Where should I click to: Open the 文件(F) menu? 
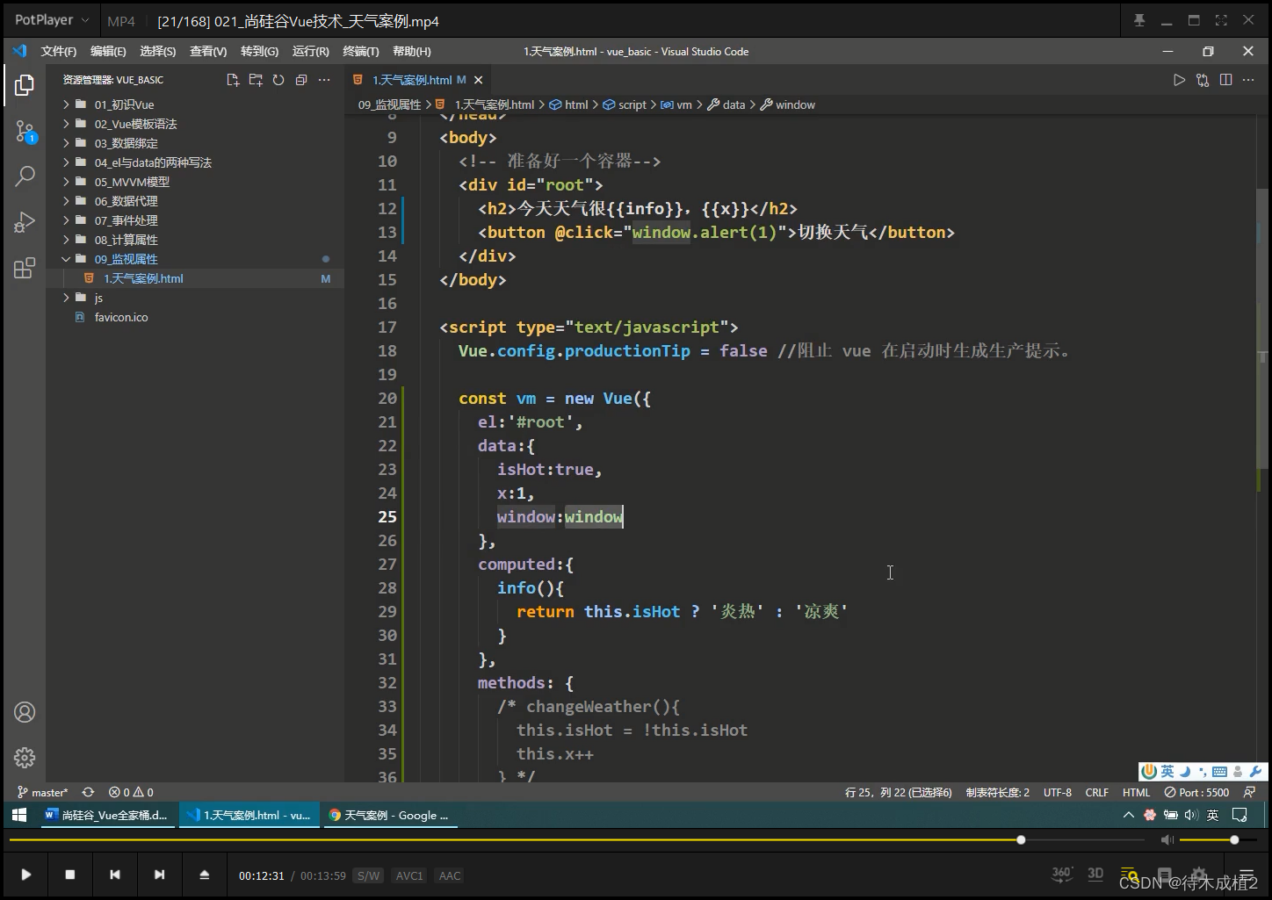coord(58,51)
